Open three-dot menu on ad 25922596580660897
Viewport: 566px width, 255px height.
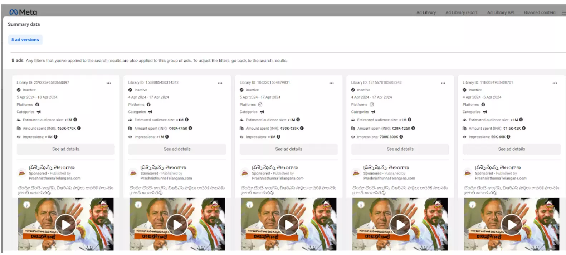coord(108,83)
